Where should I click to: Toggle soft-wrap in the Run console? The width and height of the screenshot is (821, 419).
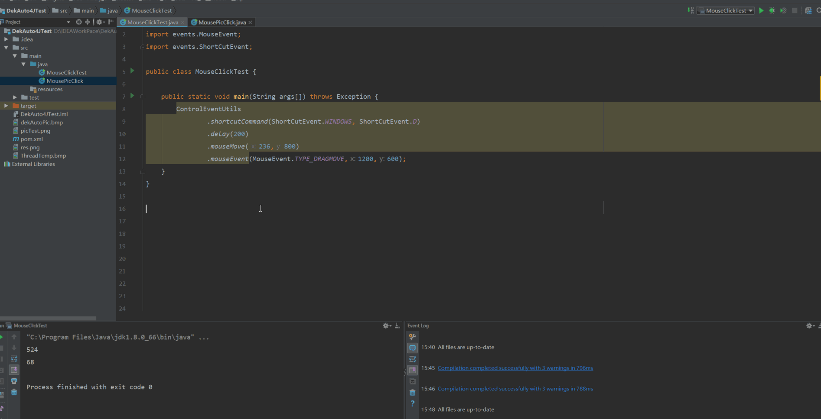[x=14, y=359]
